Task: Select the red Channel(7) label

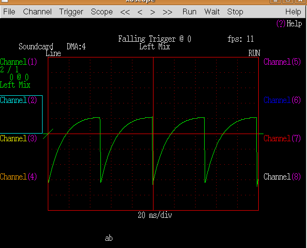Action: tap(282, 138)
